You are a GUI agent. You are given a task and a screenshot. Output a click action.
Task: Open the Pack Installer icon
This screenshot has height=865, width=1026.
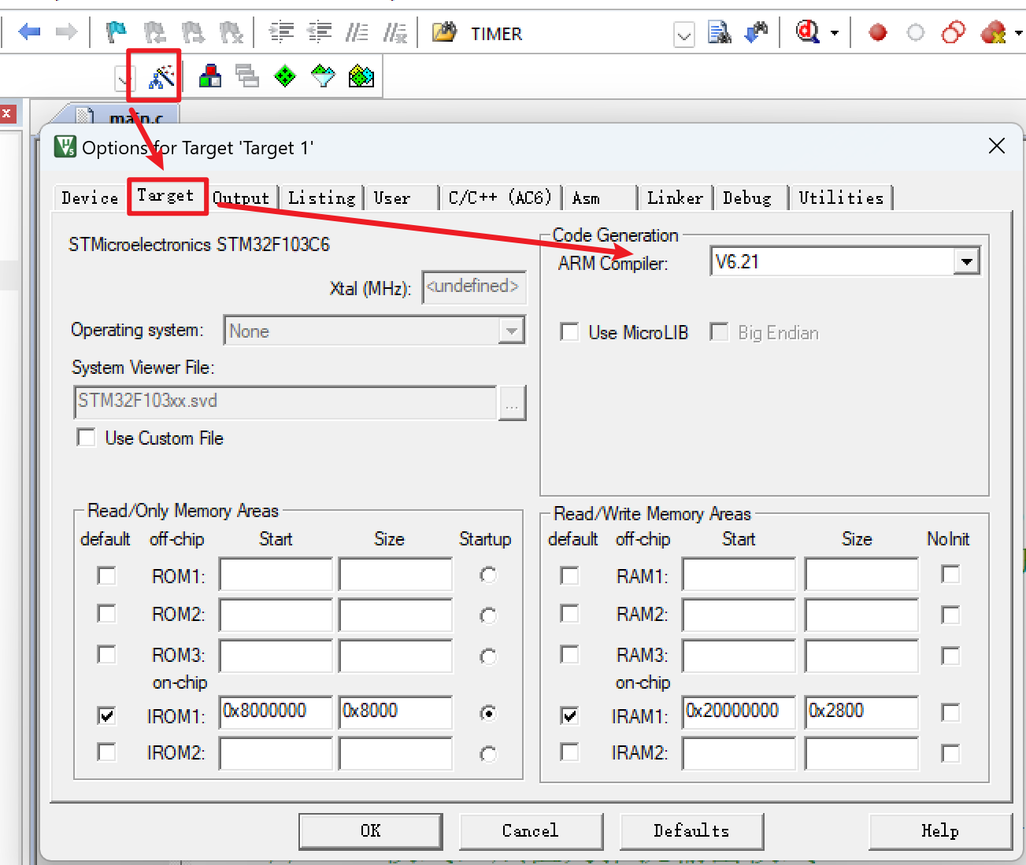click(361, 76)
